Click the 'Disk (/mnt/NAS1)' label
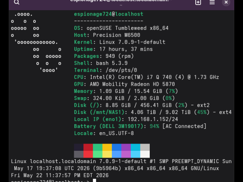 [x=99, y=112]
